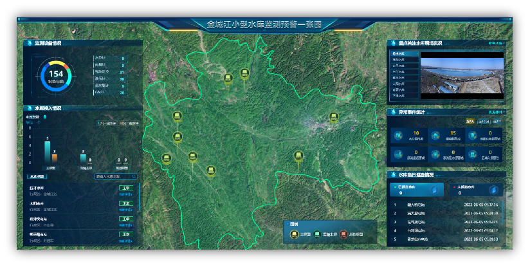Click the first abnormal event tile icon showing 10
Viewport: 530px width, 267px height.
click(x=399, y=136)
